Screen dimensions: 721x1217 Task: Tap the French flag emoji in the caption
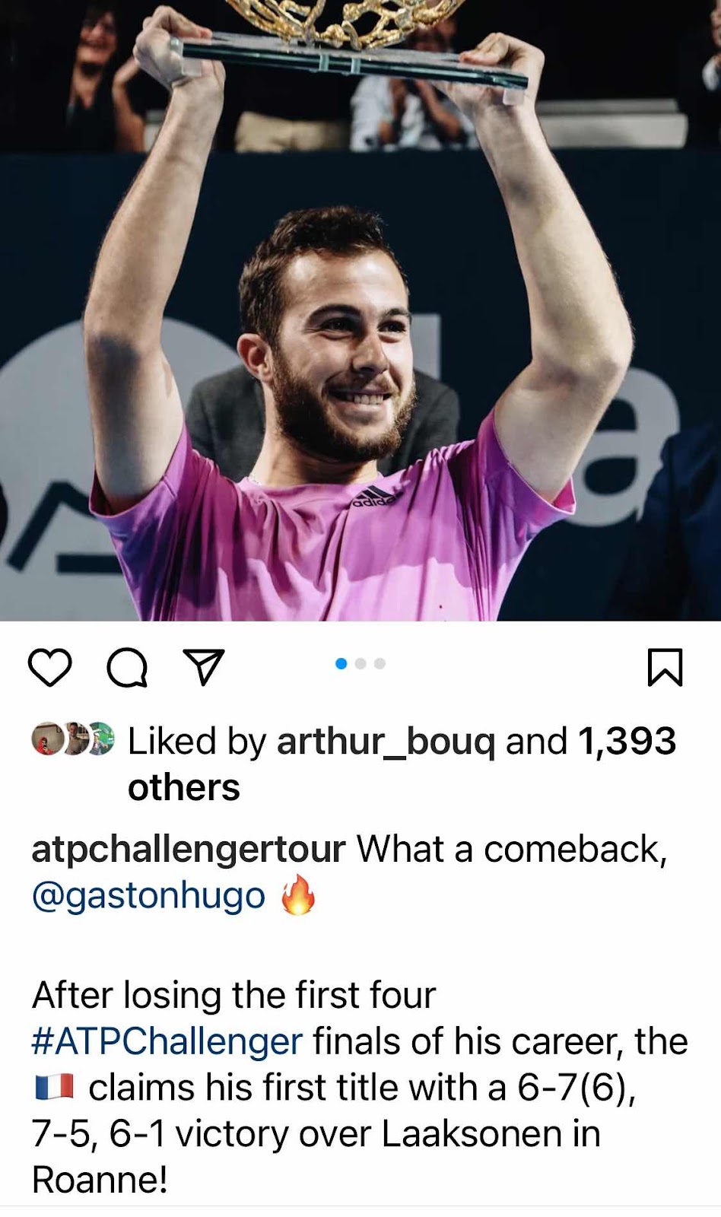(54, 1087)
